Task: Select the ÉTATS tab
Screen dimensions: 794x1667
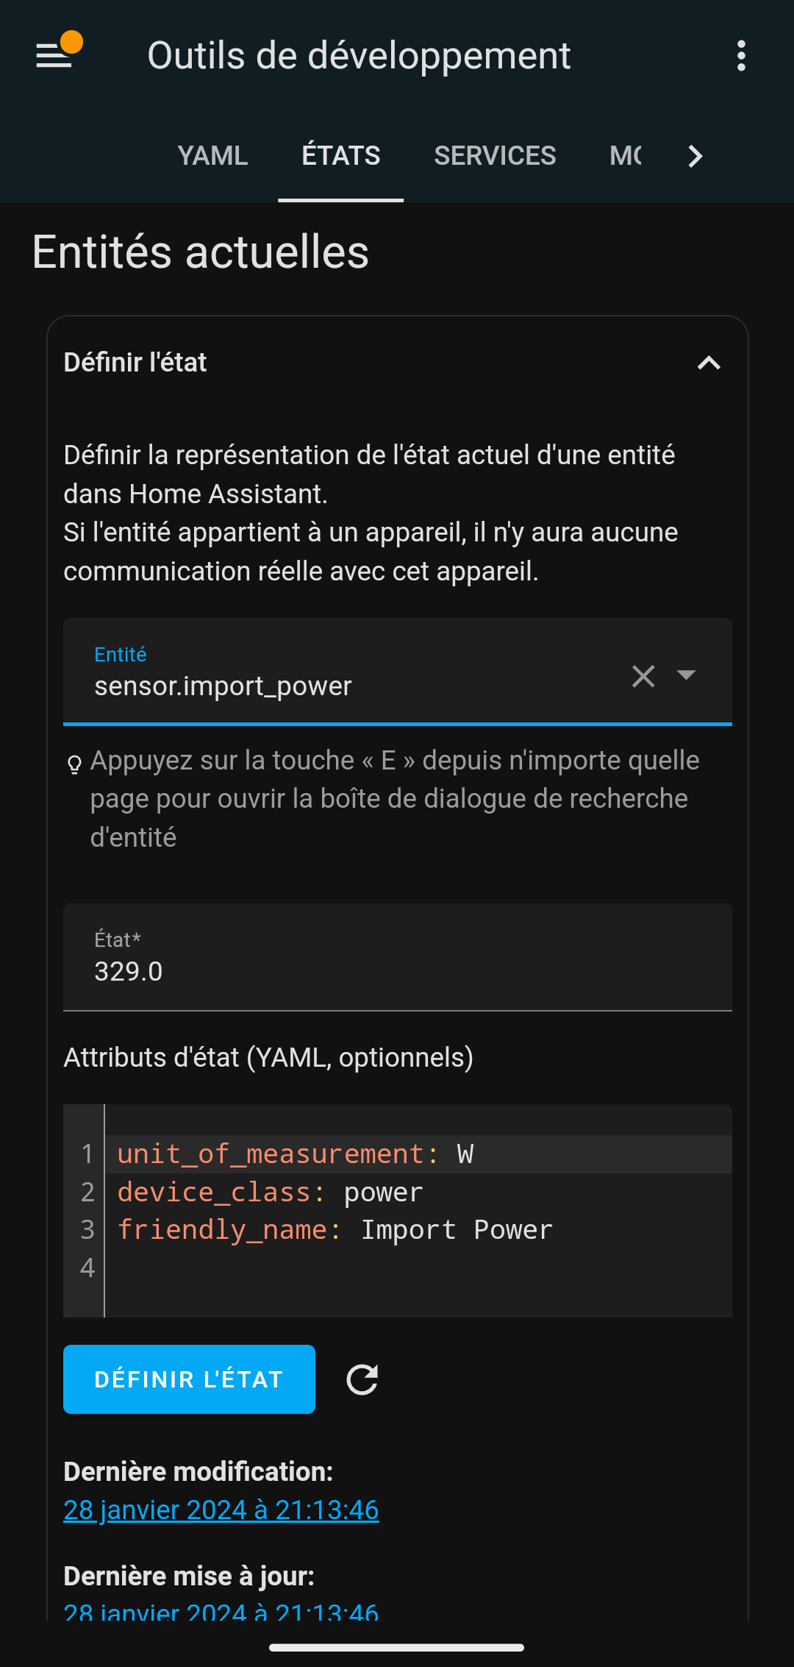Action: click(340, 156)
